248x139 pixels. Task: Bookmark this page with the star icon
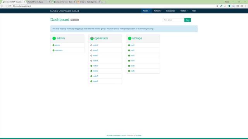(217, 6)
